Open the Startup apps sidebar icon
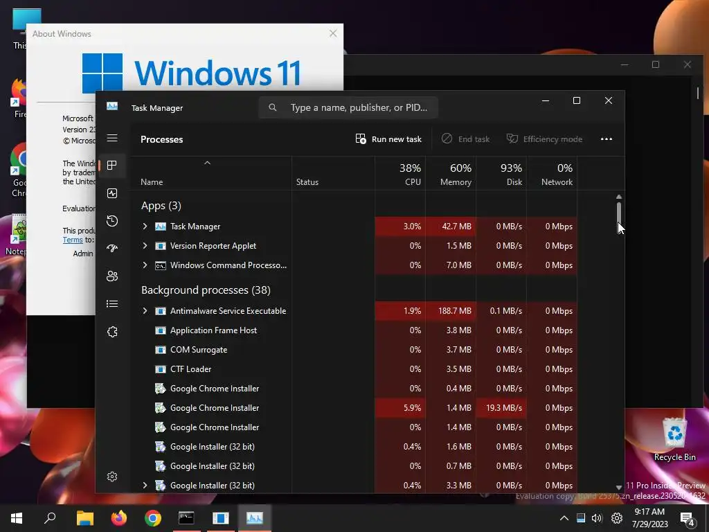This screenshot has width=709, height=532. tap(112, 249)
